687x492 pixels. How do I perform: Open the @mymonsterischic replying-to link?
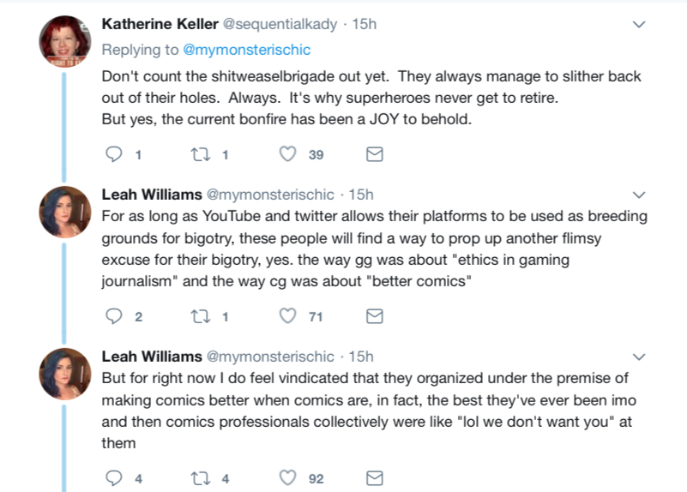246,50
